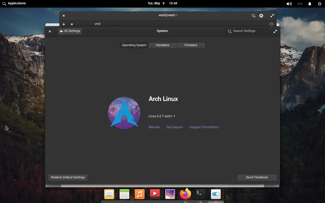Viewport: 325px width, 203px height.
Task: Click the Terminal window search icon
Action: click(x=253, y=16)
